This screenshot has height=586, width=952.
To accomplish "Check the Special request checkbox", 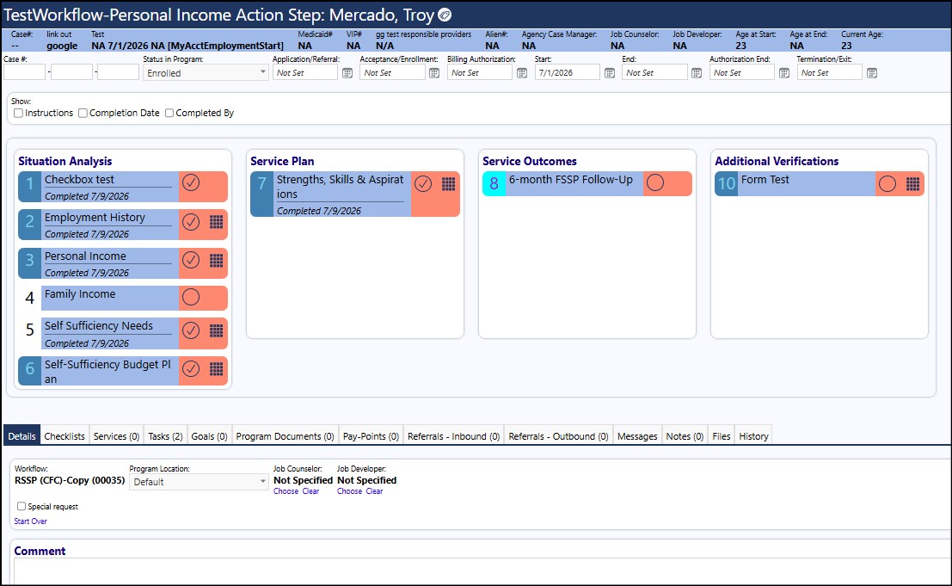I will 21,506.
